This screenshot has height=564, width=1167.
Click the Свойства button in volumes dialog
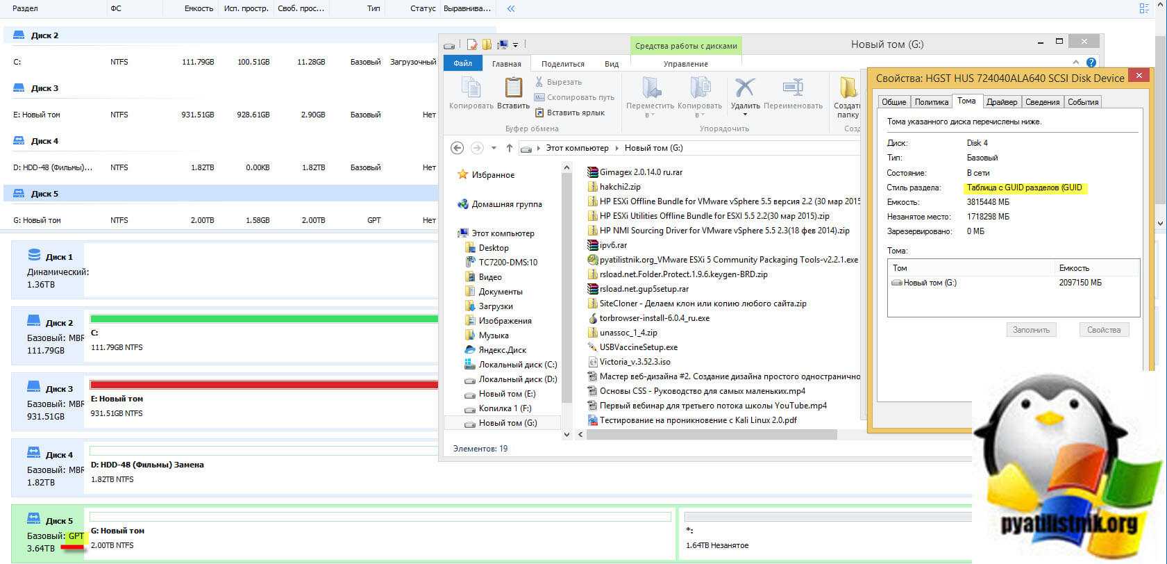point(1103,330)
